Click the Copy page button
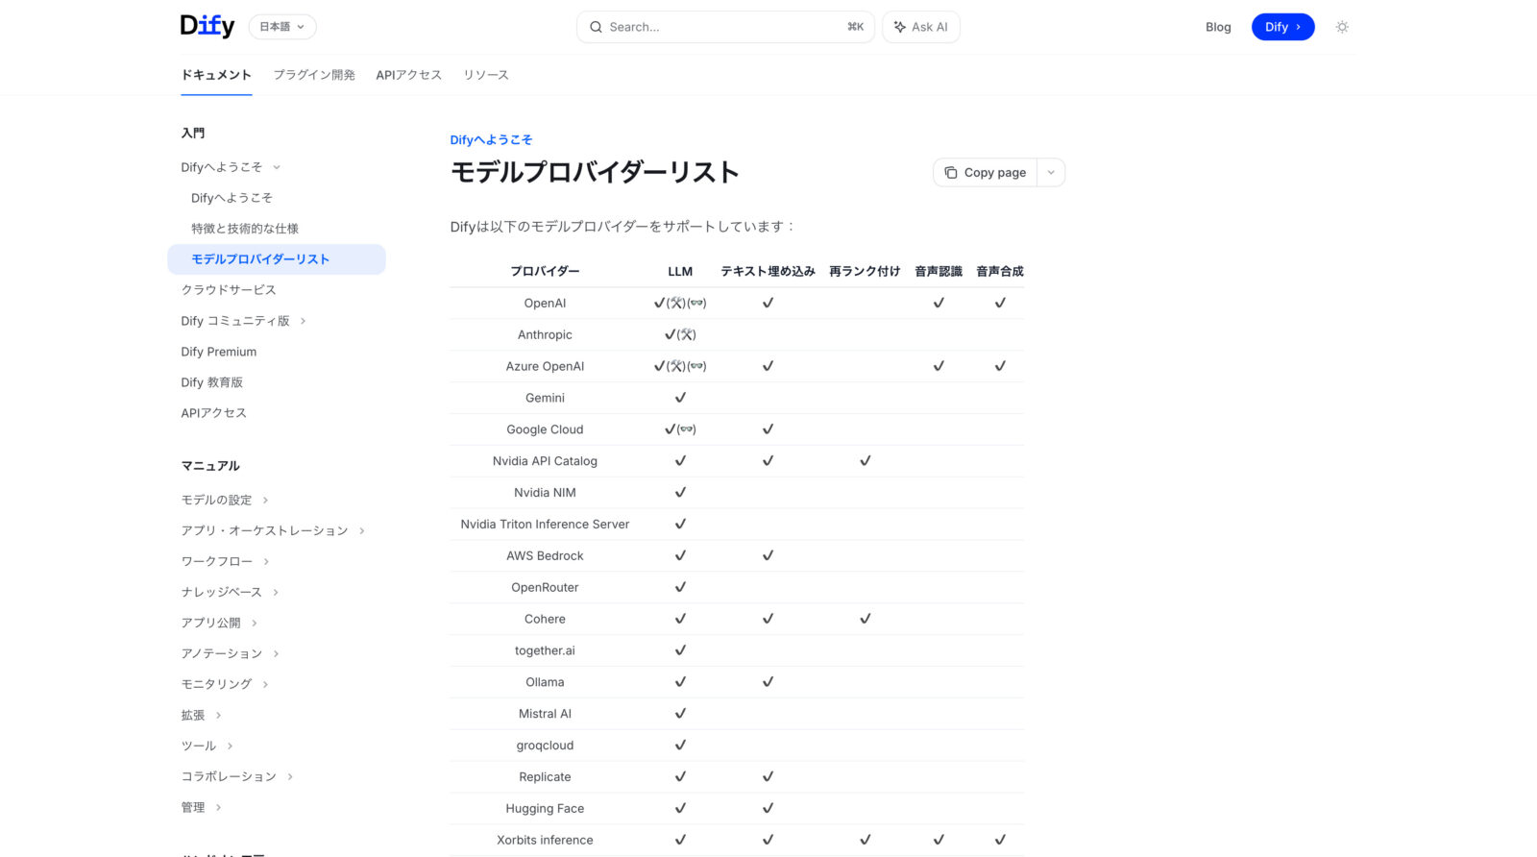Image resolution: width=1537 pixels, height=857 pixels. click(x=986, y=173)
